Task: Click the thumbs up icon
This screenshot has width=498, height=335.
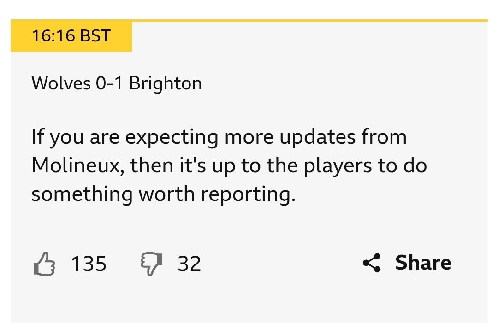Action: tap(44, 264)
